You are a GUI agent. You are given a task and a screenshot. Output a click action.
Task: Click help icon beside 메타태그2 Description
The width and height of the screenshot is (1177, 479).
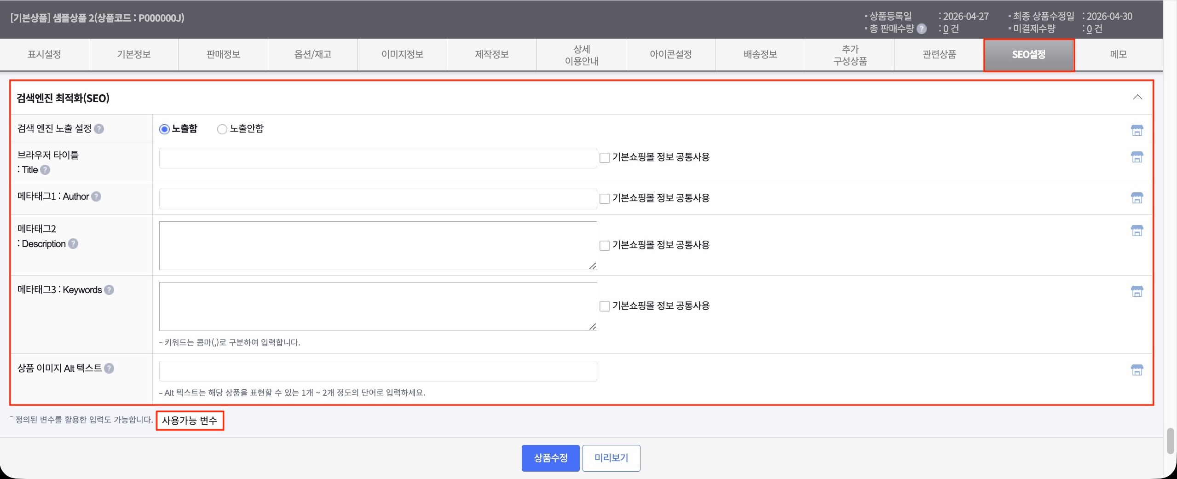point(73,244)
